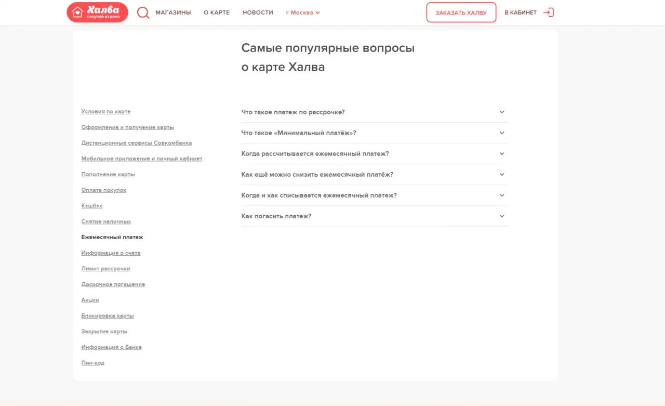Open the city selector г Москва

coord(303,12)
